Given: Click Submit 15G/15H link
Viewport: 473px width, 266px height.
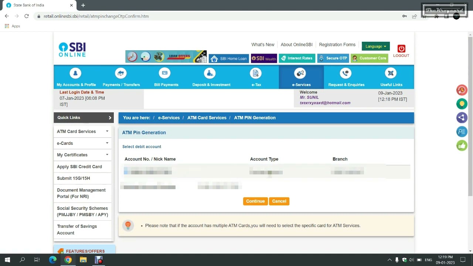Looking at the screenshot, I should 74,178.
